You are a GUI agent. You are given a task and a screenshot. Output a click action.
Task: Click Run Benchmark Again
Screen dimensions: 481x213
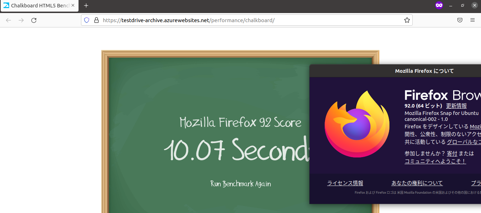(x=240, y=184)
